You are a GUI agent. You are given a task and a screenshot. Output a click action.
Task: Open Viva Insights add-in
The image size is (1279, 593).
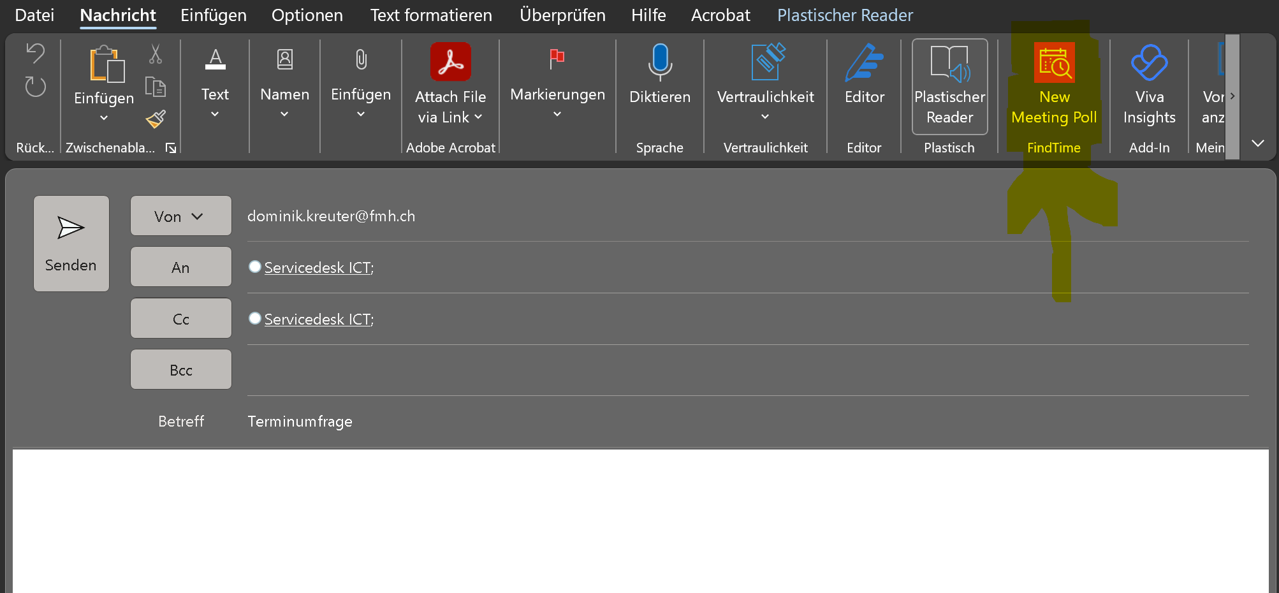coord(1149,82)
